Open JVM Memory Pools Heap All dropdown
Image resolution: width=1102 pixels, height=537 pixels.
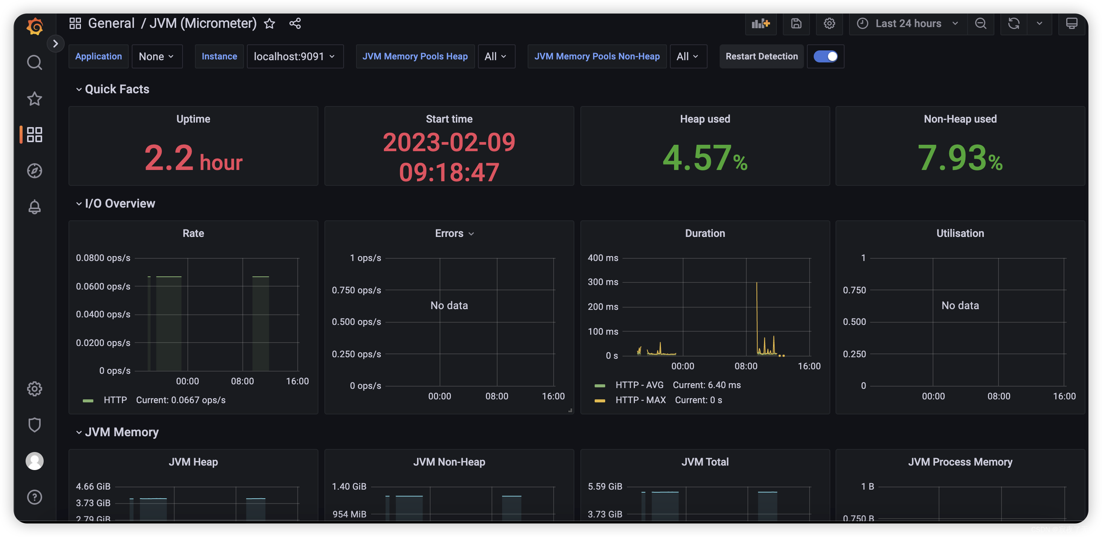[496, 56]
